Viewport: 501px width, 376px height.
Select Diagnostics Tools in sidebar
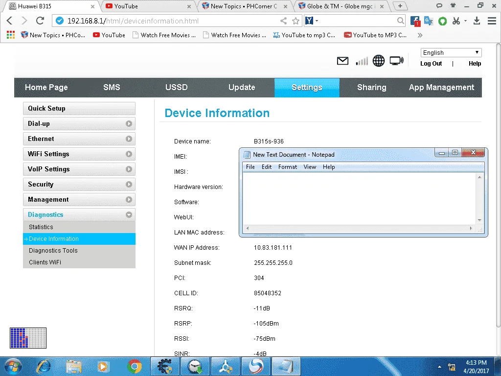[x=79, y=250]
